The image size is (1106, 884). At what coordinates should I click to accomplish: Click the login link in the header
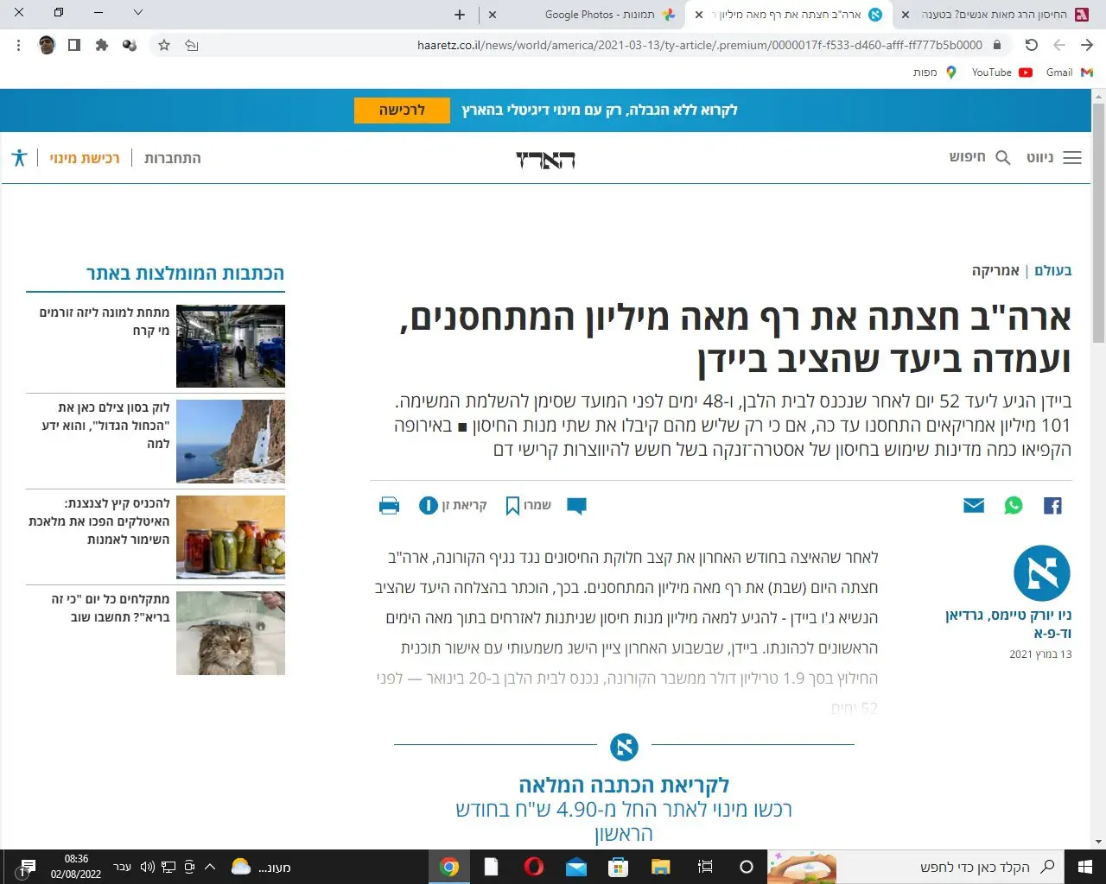(172, 158)
